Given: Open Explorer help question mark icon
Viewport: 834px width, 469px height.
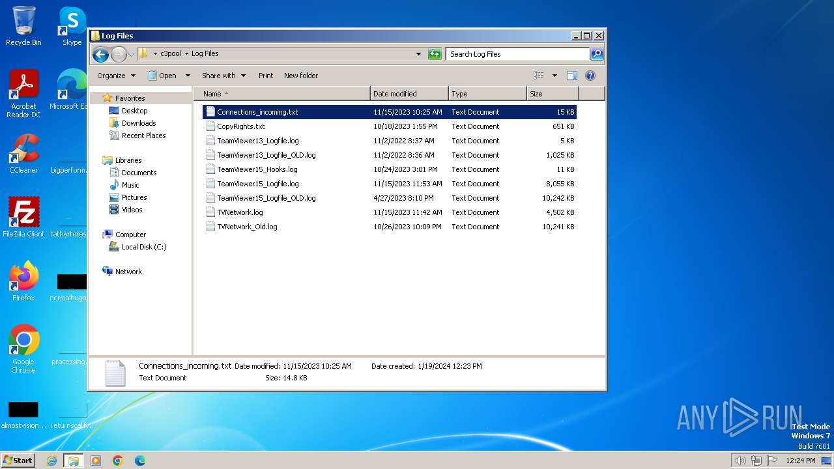Looking at the screenshot, I should [x=590, y=76].
